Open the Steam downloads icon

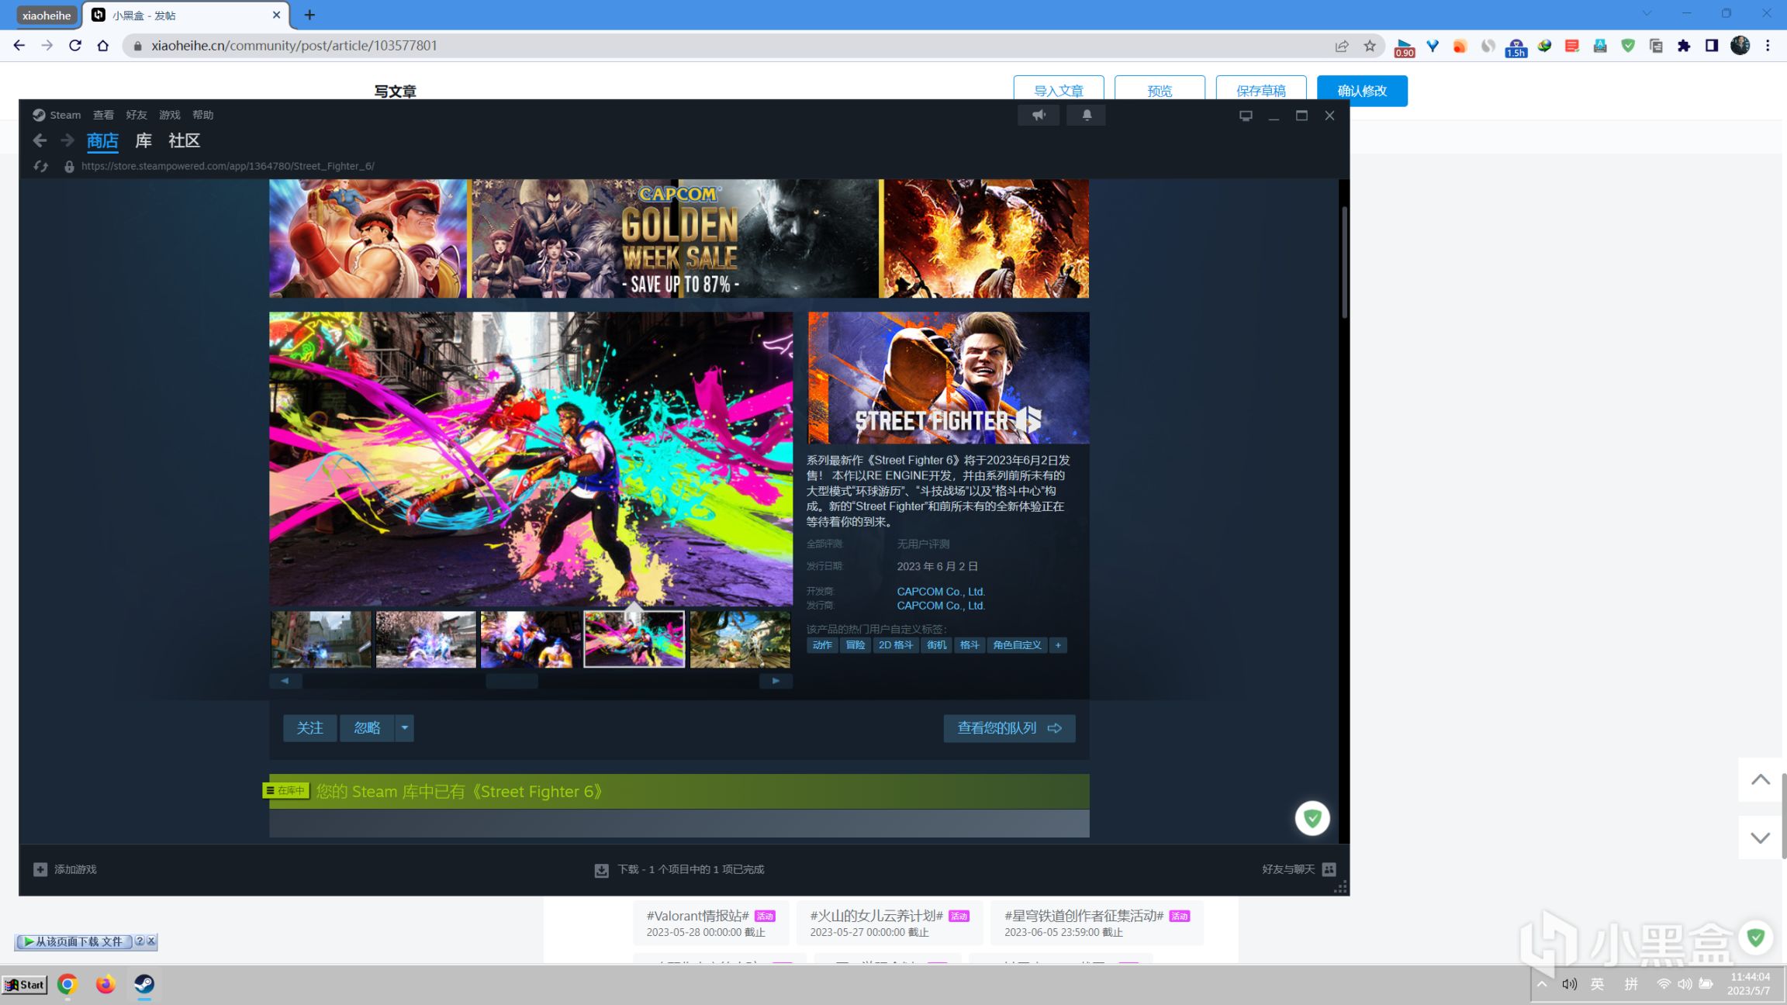601,870
